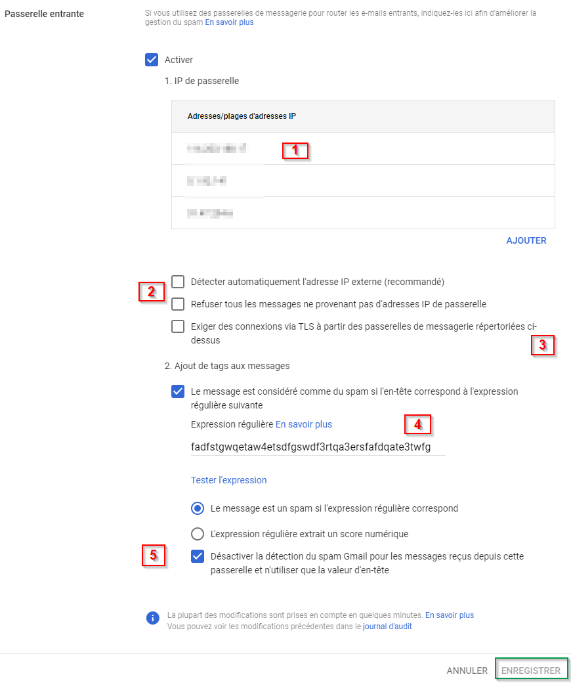This screenshot has height=683, width=571.
Task: Select 'extrait un score numérique' radio button
Action: pos(198,534)
